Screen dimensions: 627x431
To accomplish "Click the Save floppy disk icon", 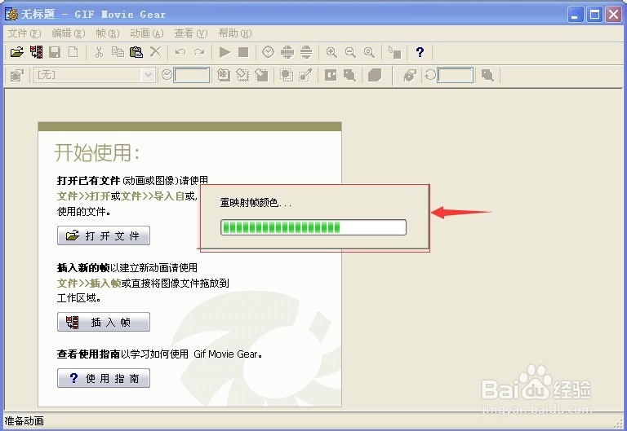I will coord(55,52).
